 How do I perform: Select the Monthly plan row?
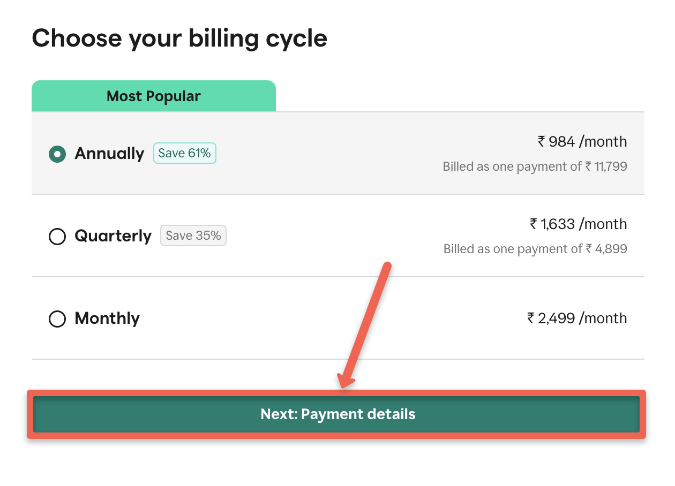[x=337, y=319]
